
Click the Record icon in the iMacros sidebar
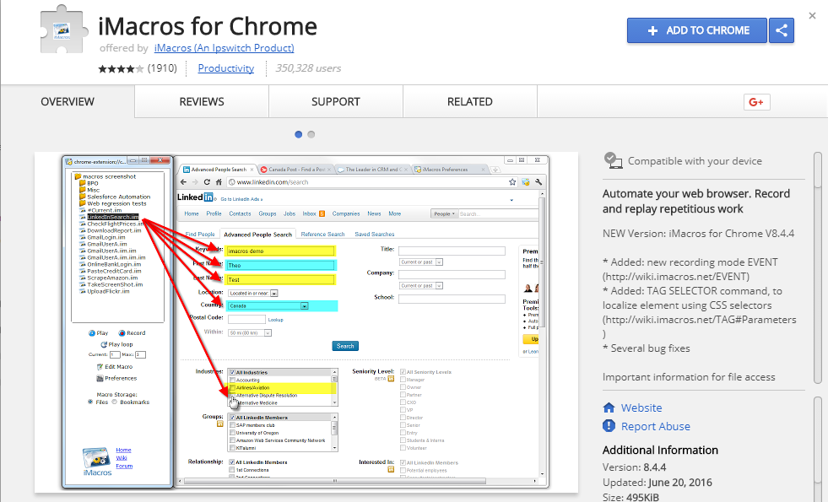click(x=122, y=333)
